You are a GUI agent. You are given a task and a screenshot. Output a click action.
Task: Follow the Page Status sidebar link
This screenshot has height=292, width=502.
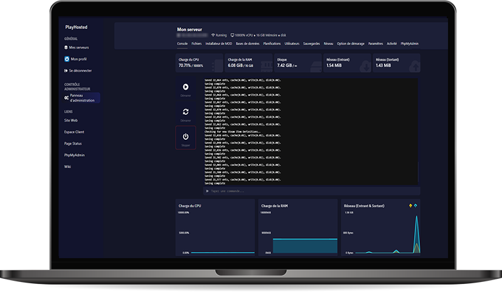73,143
